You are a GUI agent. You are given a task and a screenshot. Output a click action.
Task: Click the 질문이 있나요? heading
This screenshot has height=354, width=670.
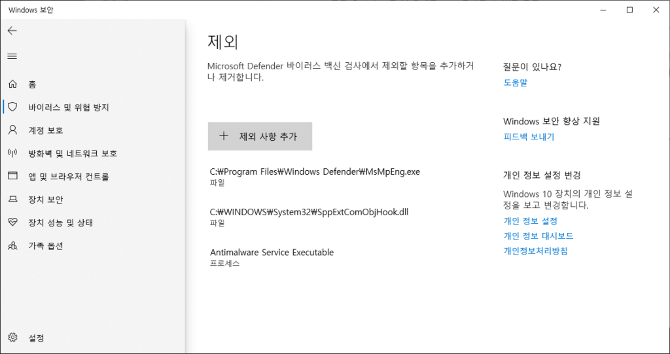(533, 67)
